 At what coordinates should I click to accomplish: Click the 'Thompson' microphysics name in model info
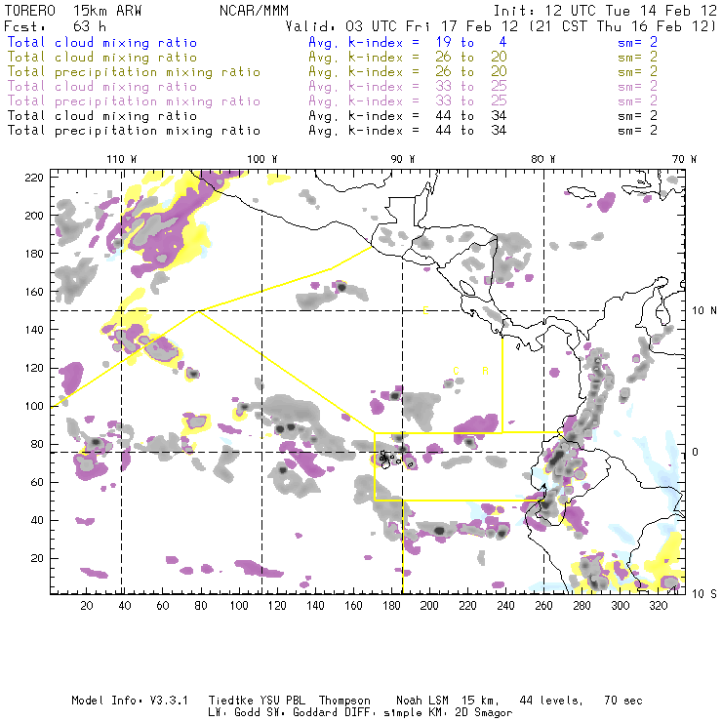[x=344, y=701]
